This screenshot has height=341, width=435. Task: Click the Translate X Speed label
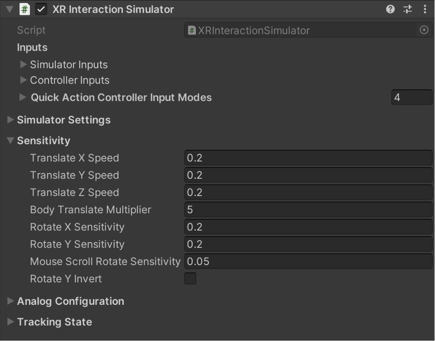[x=74, y=158]
